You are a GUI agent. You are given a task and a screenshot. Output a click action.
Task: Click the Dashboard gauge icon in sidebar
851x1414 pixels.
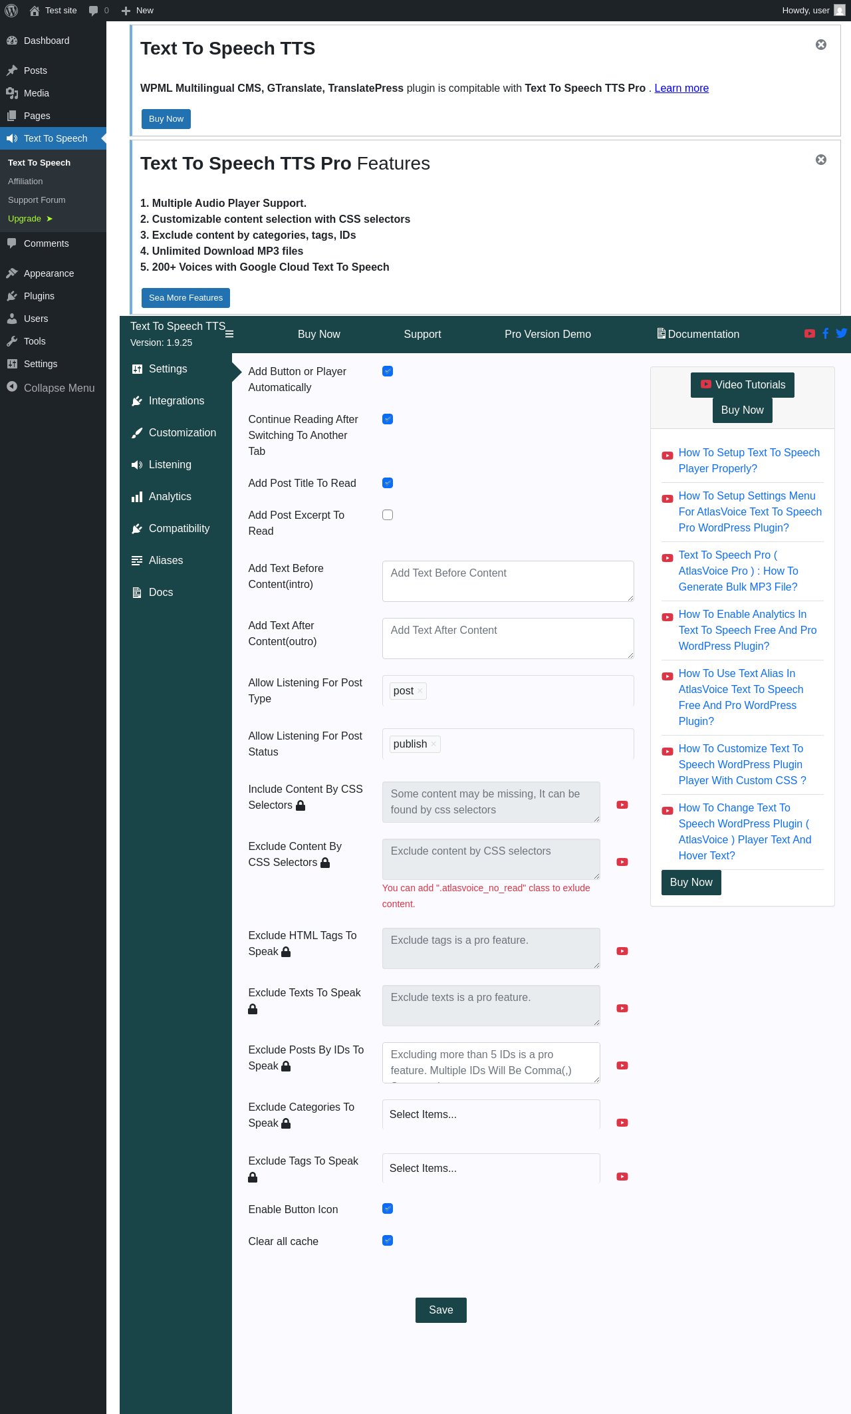click(x=12, y=41)
